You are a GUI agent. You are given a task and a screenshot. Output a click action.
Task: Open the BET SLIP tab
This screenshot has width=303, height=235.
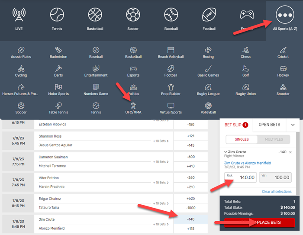point(236,125)
